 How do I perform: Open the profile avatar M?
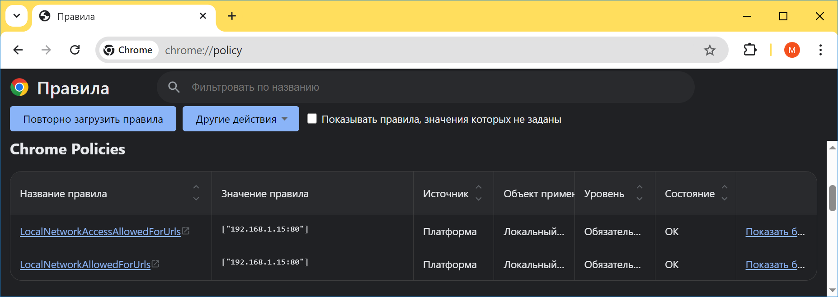tap(792, 50)
